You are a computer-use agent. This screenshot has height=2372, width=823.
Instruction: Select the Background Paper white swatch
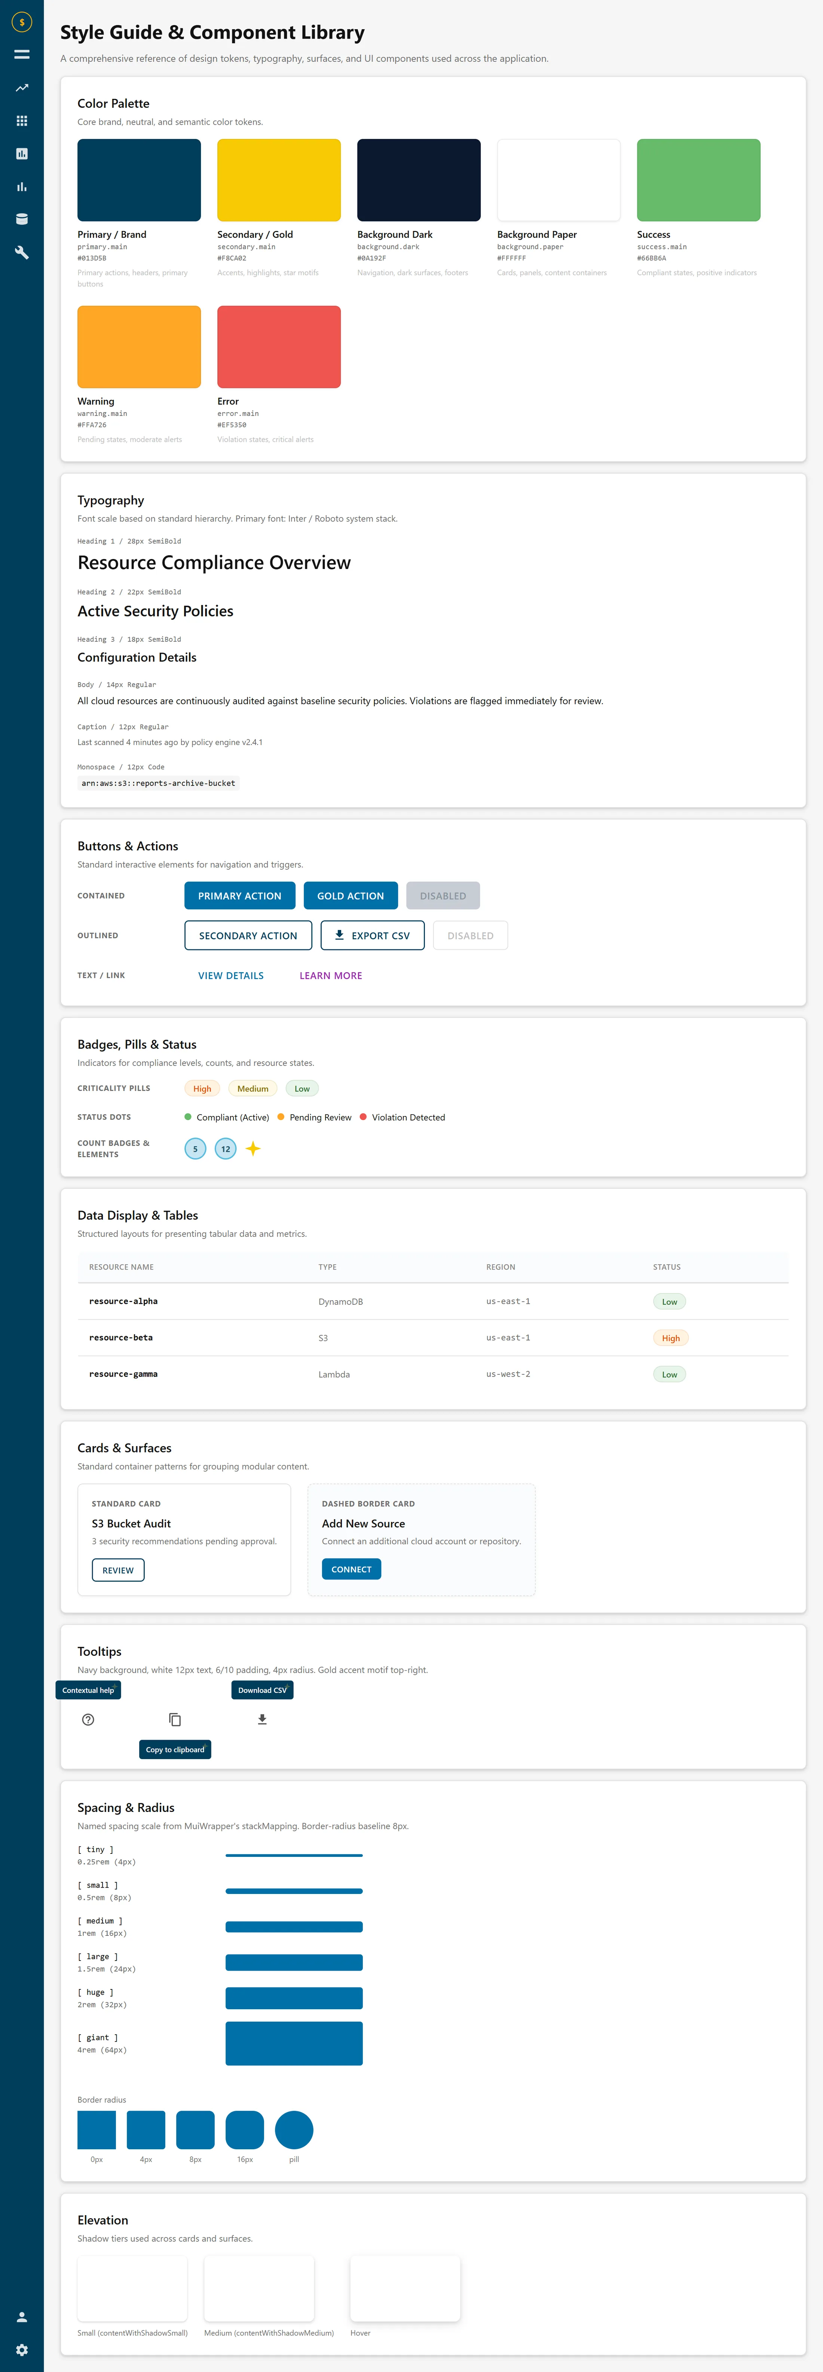[559, 180]
